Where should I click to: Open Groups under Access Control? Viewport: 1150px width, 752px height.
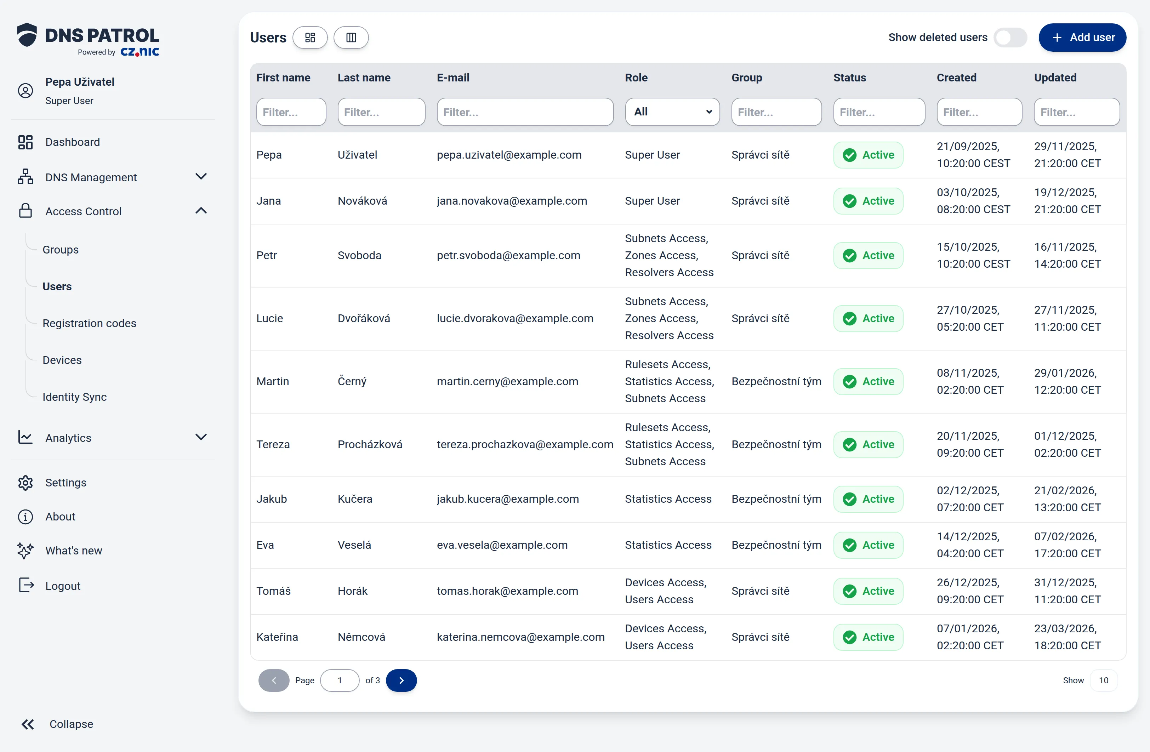(x=61, y=249)
